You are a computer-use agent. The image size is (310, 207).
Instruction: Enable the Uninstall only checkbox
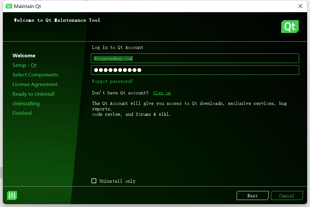pos(94,181)
